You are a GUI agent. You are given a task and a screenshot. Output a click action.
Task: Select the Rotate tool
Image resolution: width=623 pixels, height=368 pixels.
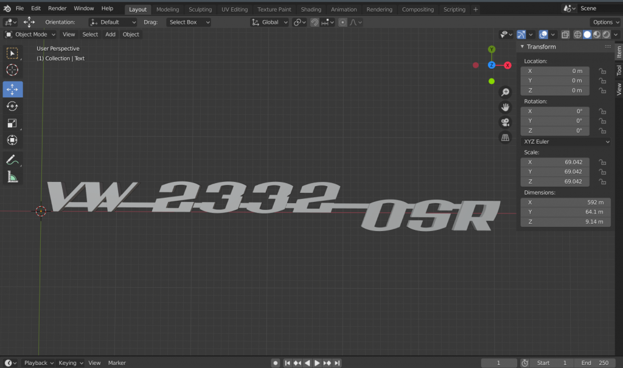12,106
